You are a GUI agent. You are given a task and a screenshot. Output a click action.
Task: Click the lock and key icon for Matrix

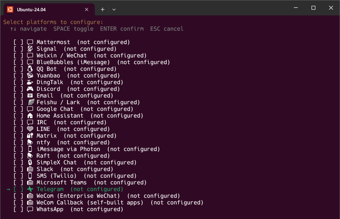pos(30,136)
